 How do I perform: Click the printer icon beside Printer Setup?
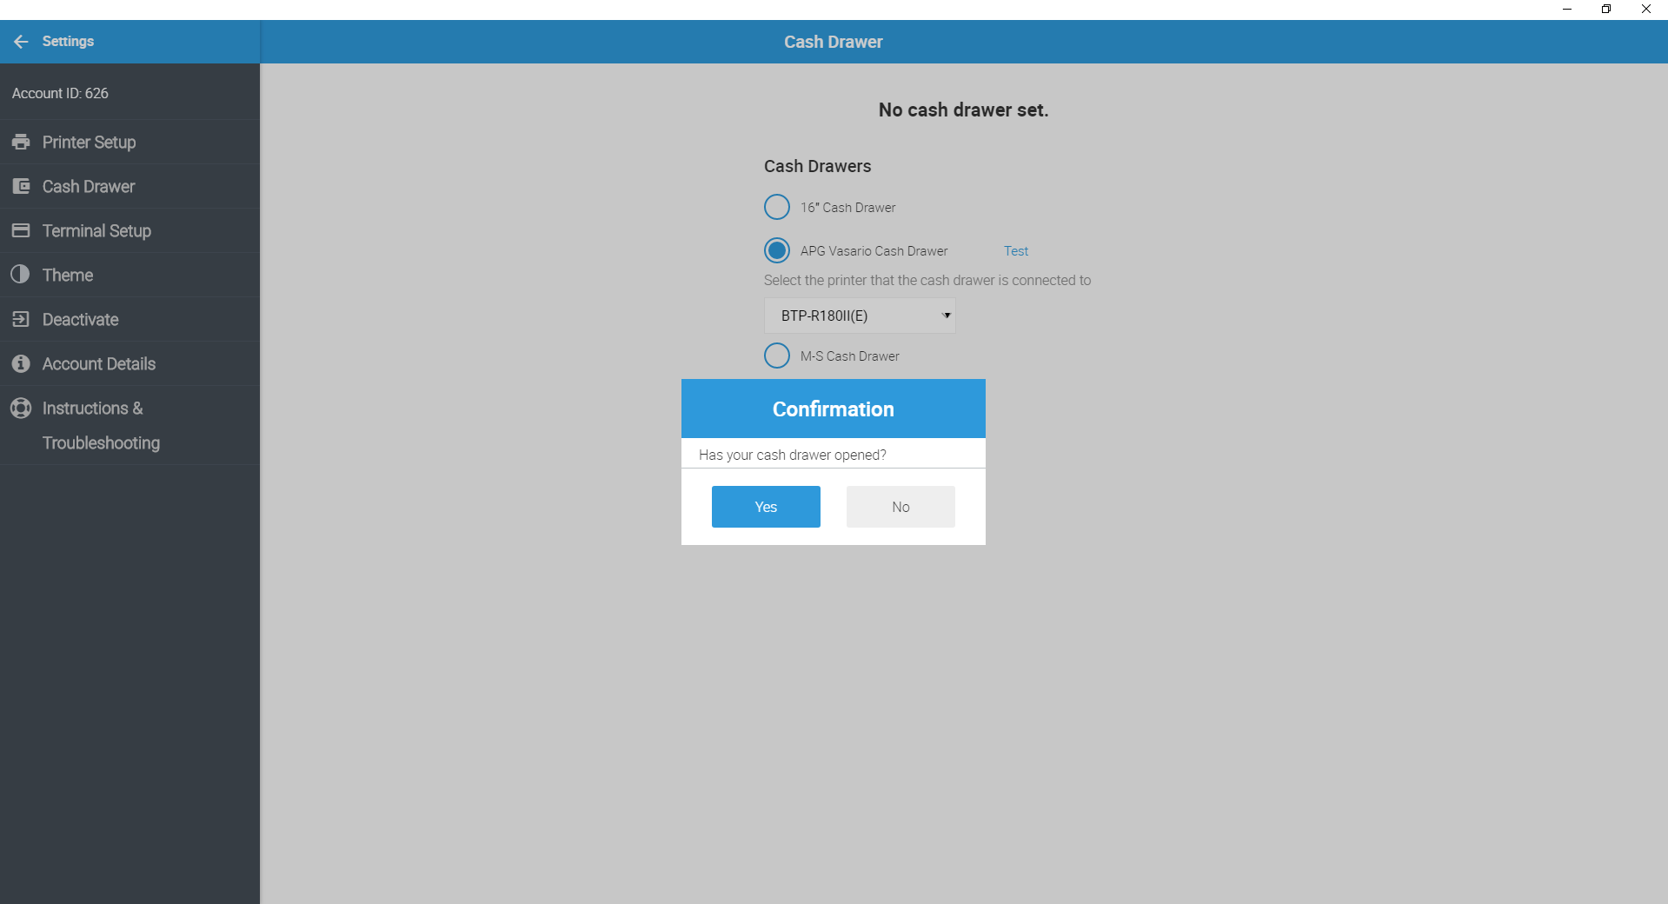pos(21,142)
